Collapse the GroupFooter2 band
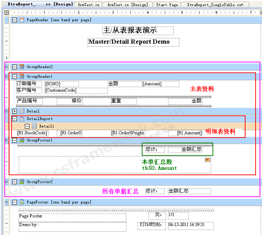Viewport: 262px width, 235px height. point(15,181)
